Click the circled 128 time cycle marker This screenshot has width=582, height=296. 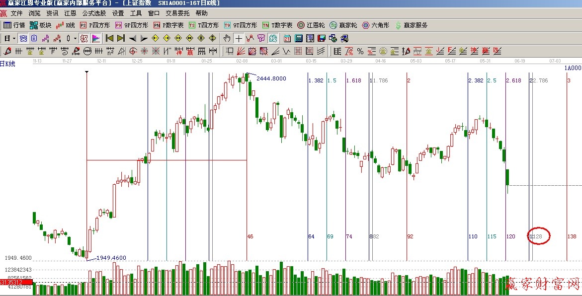click(x=539, y=236)
